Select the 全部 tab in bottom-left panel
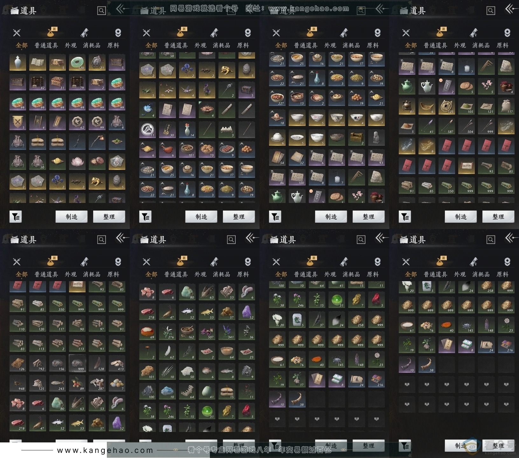This screenshot has height=458, width=519. click(x=22, y=274)
